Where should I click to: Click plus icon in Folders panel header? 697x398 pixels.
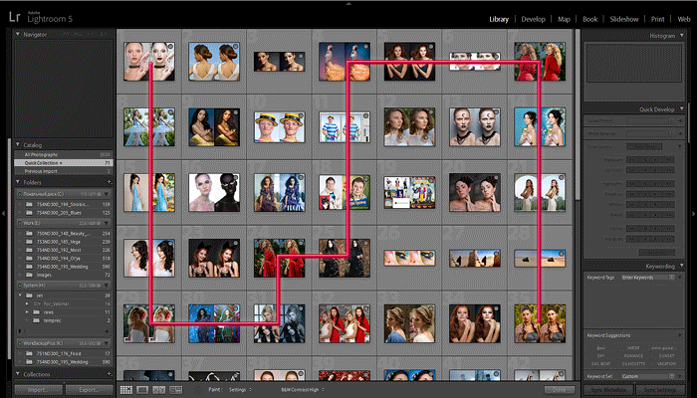110,182
